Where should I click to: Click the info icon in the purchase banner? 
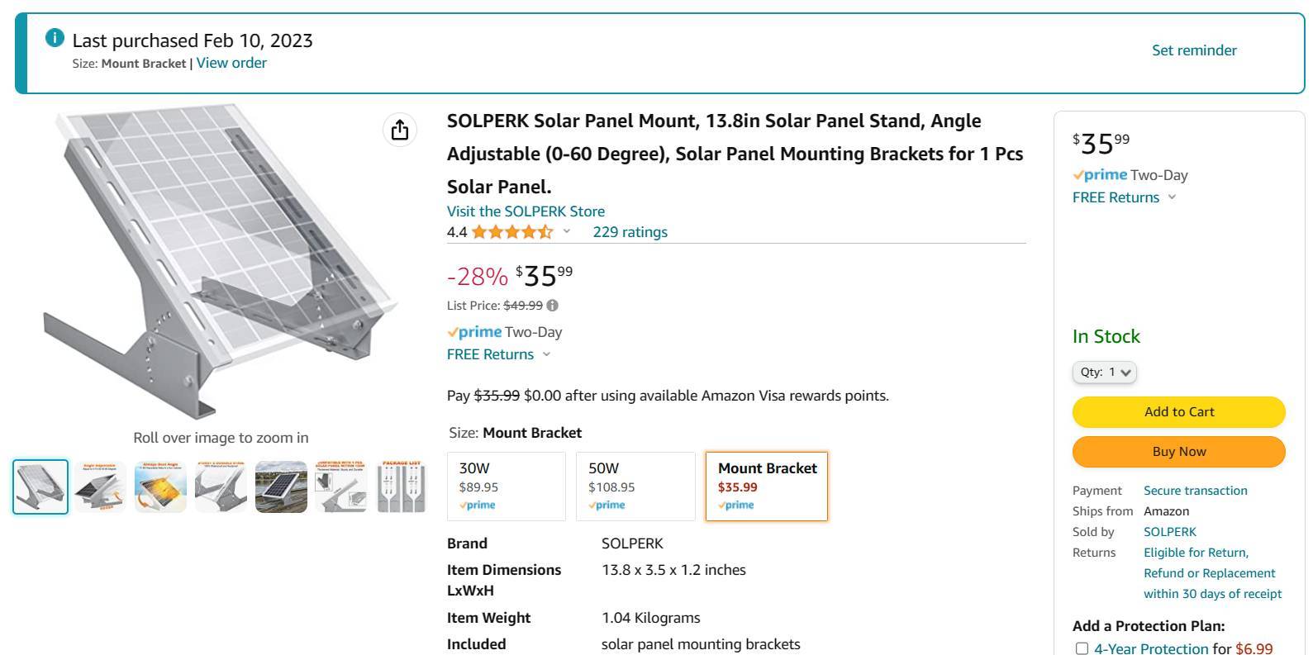tap(54, 37)
